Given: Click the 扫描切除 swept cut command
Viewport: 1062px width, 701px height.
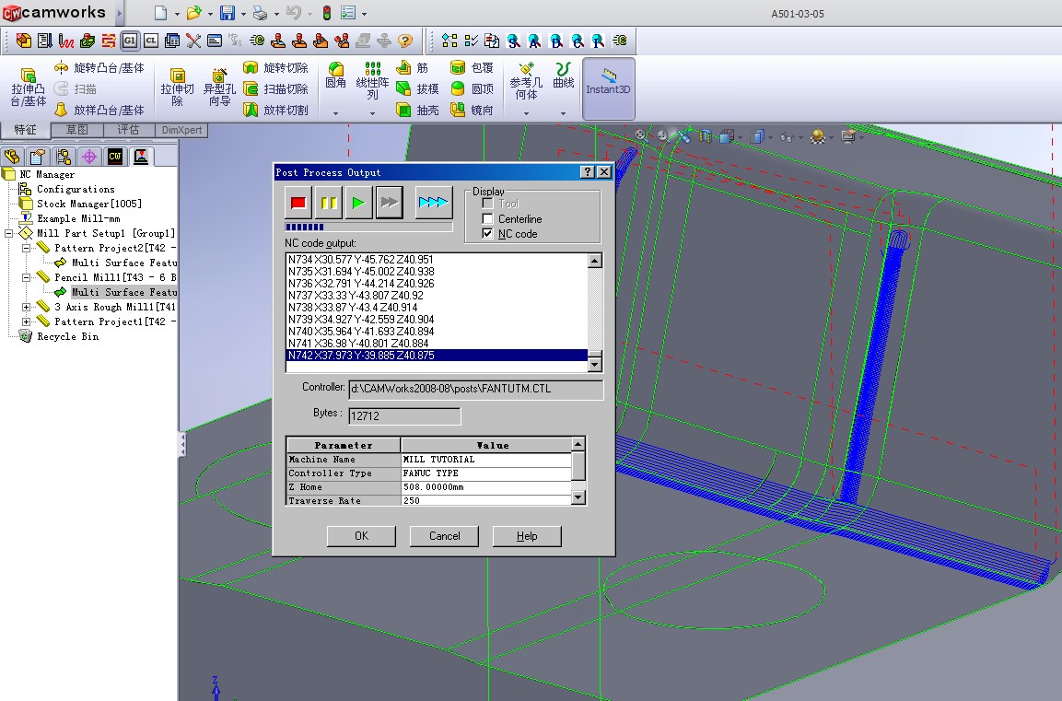Looking at the screenshot, I should 276,88.
